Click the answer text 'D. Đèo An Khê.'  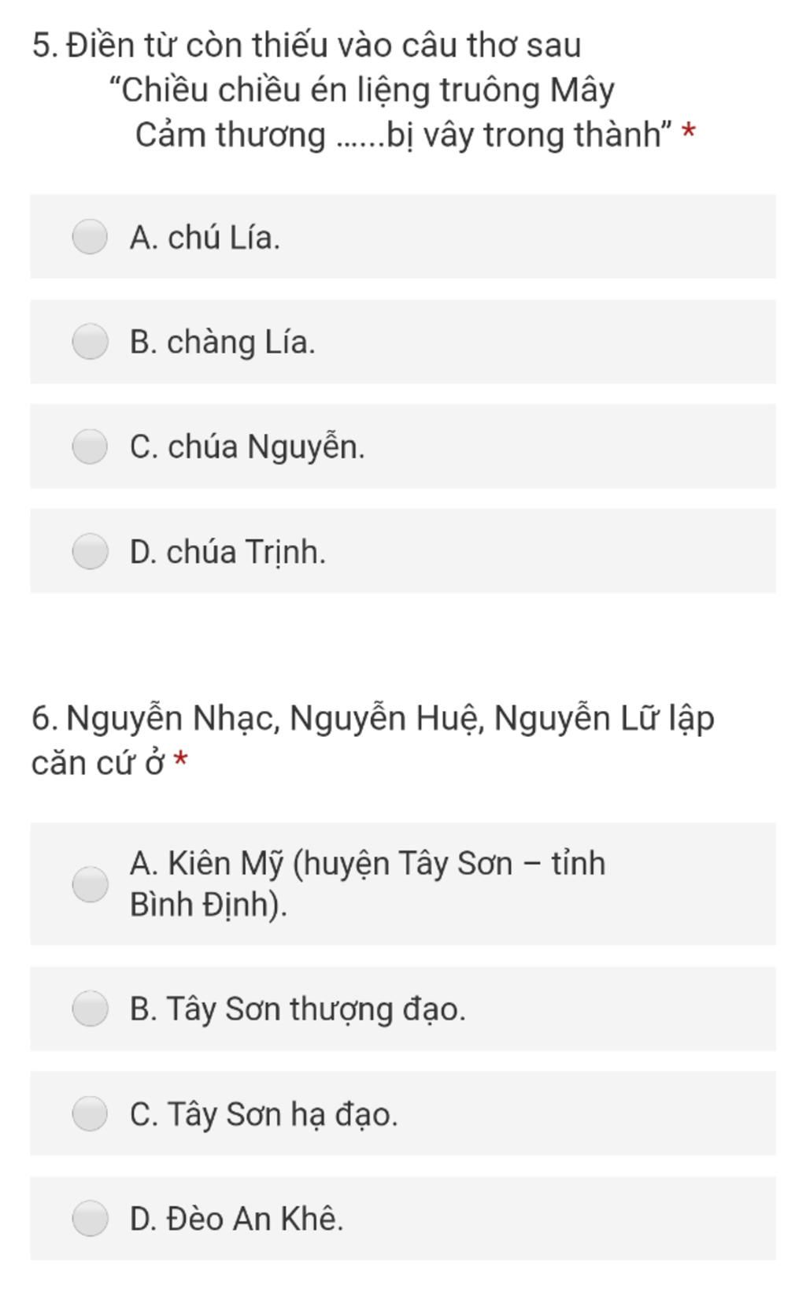coord(236,1220)
